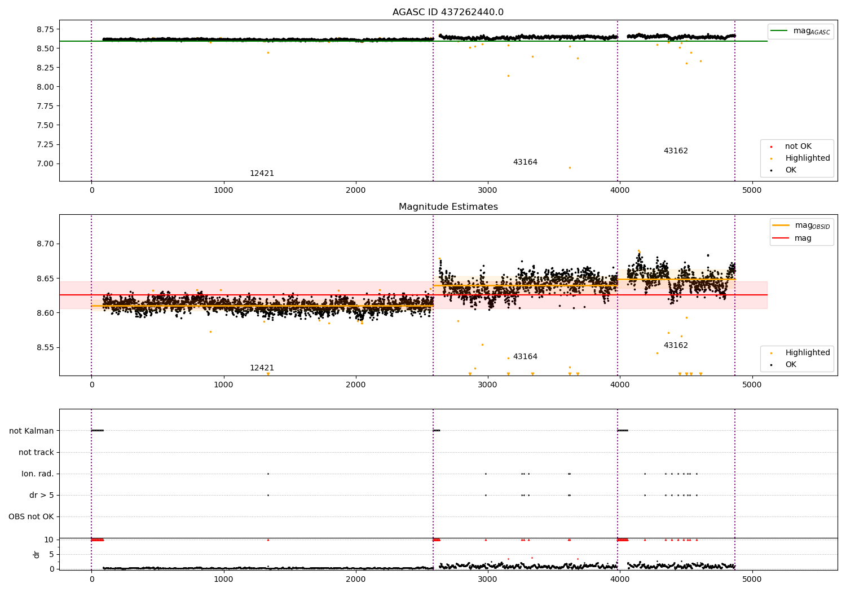
Task: Click the orange outlier point near 8.14 in top plot
Action: click(x=508, y=76)
